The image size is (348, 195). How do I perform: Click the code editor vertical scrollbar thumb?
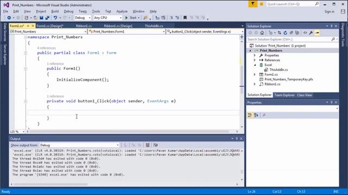point(241,80)
